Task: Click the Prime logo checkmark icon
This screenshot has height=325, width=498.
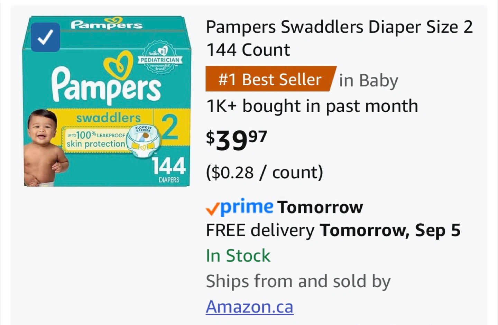Action: 212,208
